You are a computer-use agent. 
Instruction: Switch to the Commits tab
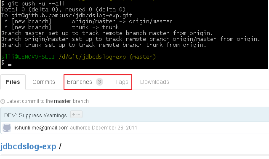click(x=44, y=82)
